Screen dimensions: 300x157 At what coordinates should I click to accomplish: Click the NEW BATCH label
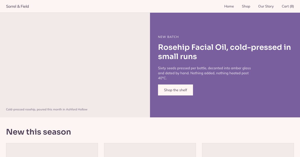(x=168, y=37)
